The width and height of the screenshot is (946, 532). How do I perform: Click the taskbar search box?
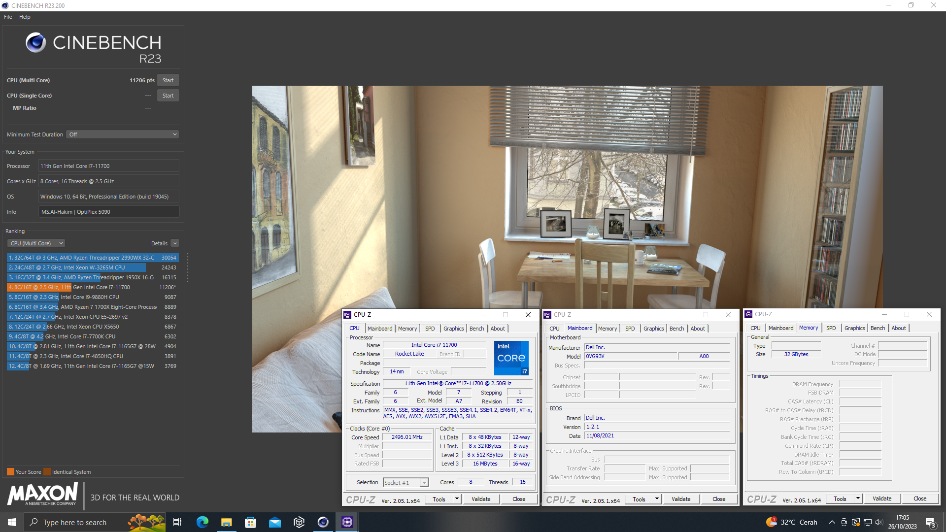coord(95,522)
